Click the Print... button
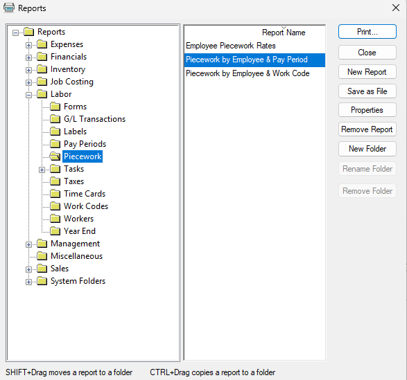Viewport: 407px width, 380px height. coord(367,32)
